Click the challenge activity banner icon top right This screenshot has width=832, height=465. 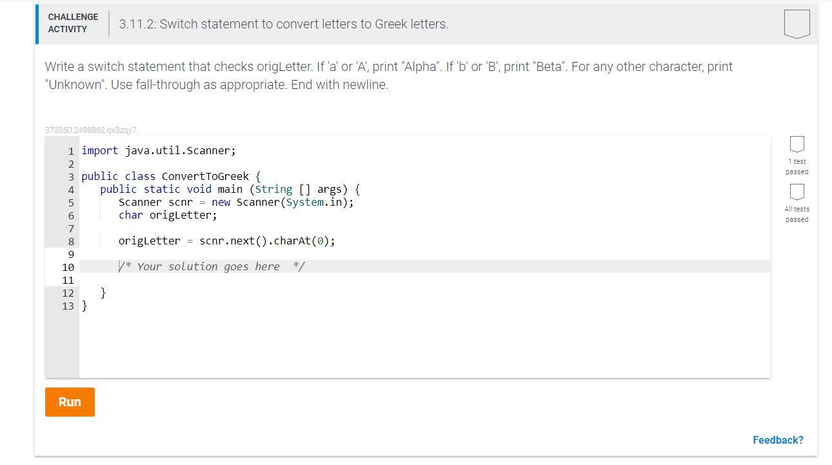pyautogui.click(x=797, y=23)
